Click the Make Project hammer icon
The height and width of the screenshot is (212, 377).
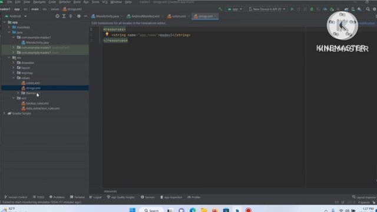coord(220,9)
